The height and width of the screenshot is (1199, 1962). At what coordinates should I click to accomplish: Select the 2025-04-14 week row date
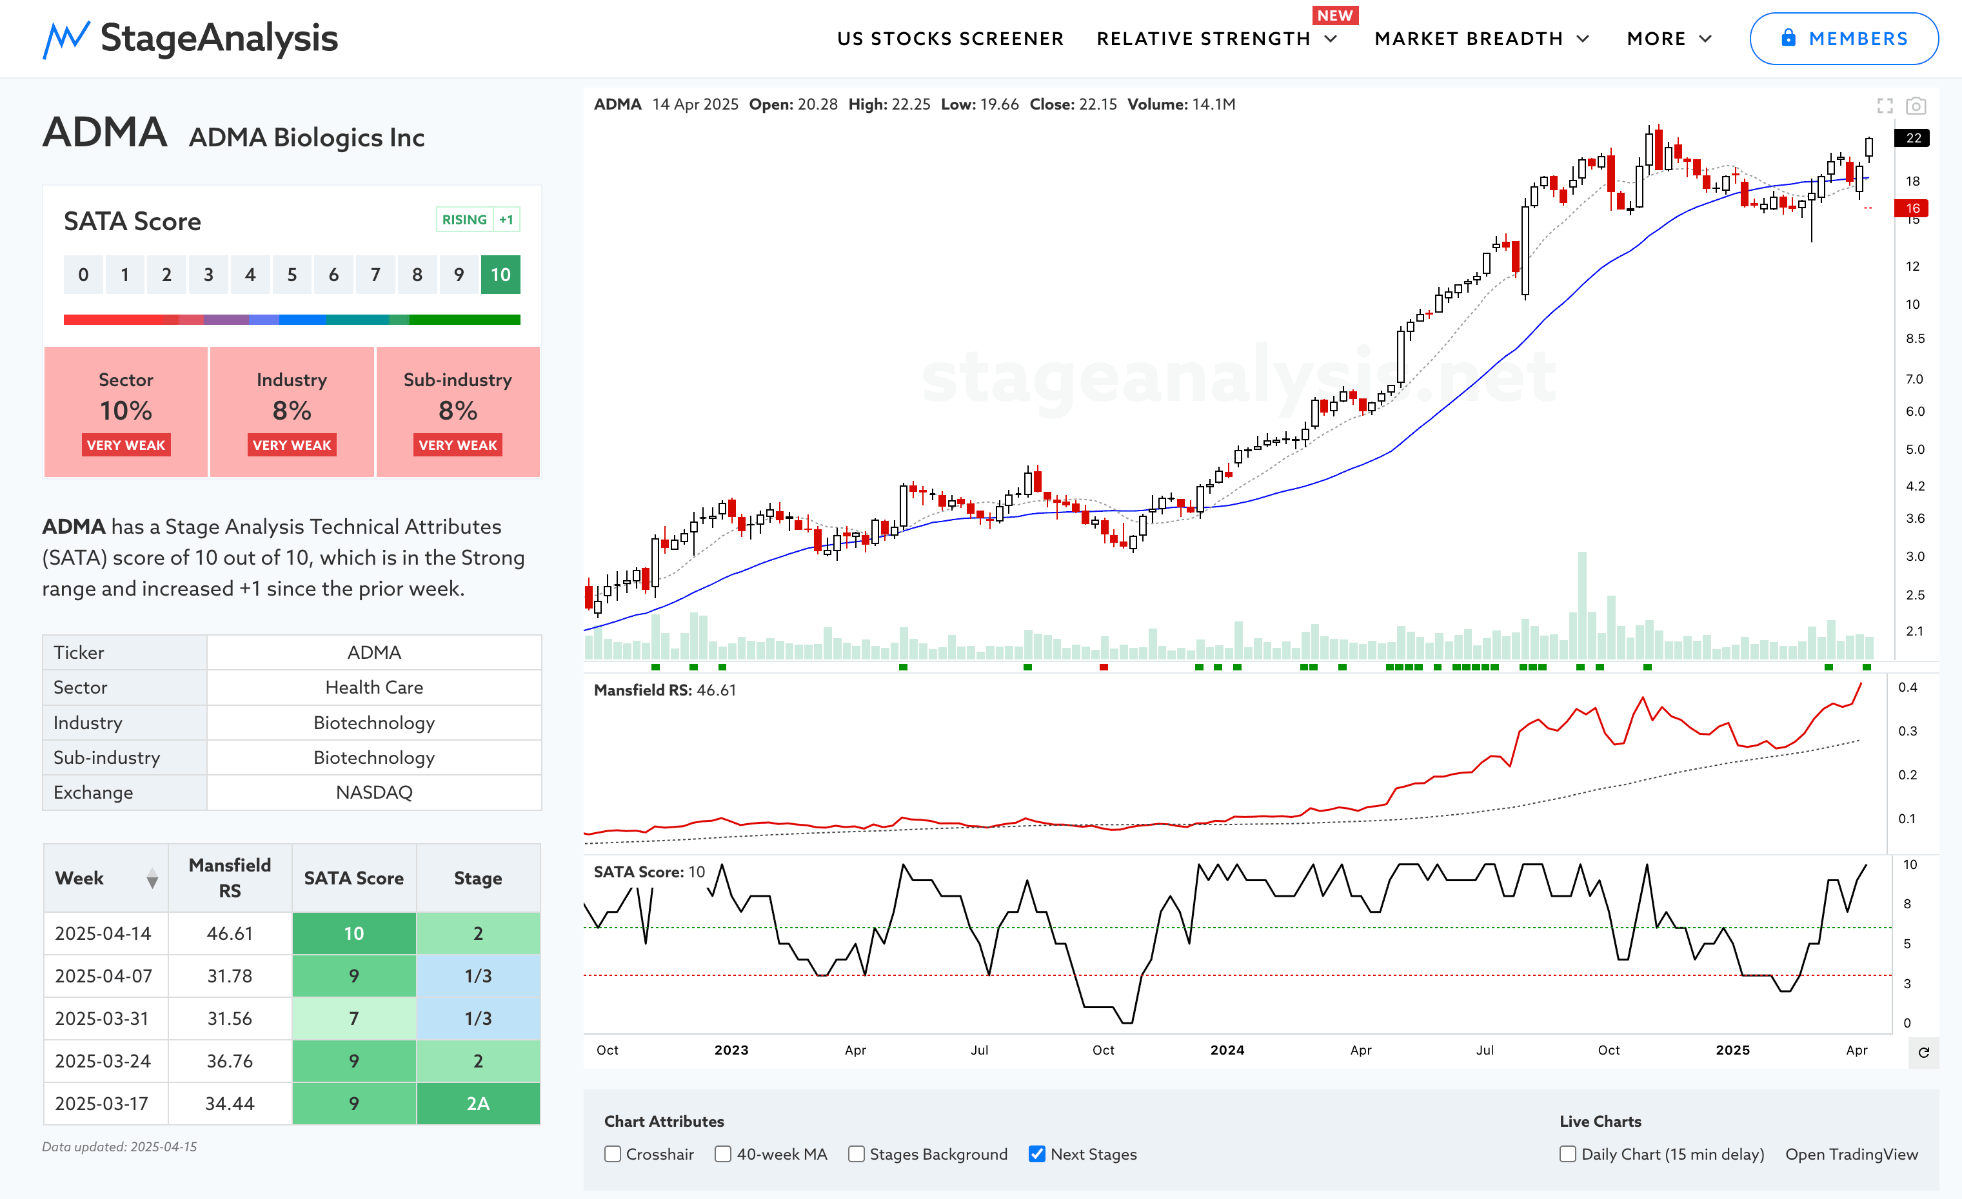[103, 933]
